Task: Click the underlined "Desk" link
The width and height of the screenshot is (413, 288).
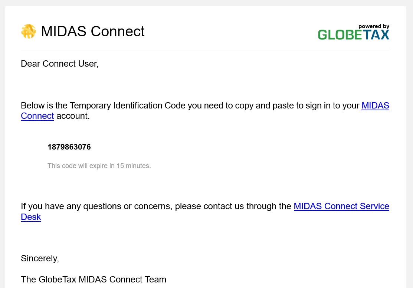Action: pos(31,217)
